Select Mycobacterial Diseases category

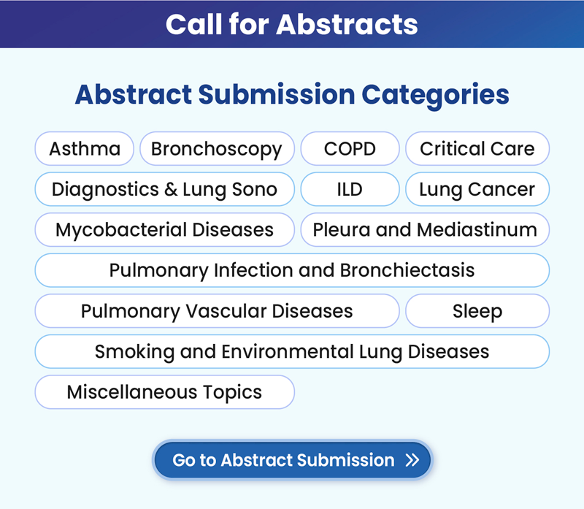tap(165, 229)
